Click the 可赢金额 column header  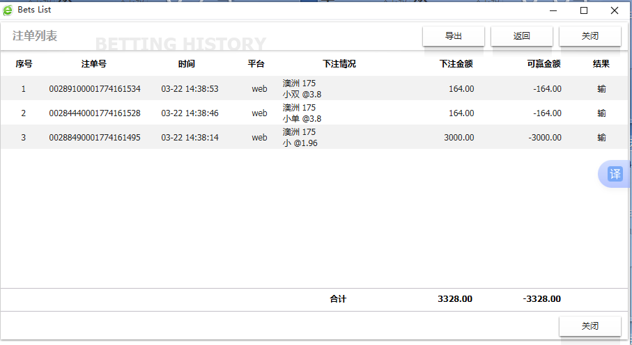[x=544, y=63]
